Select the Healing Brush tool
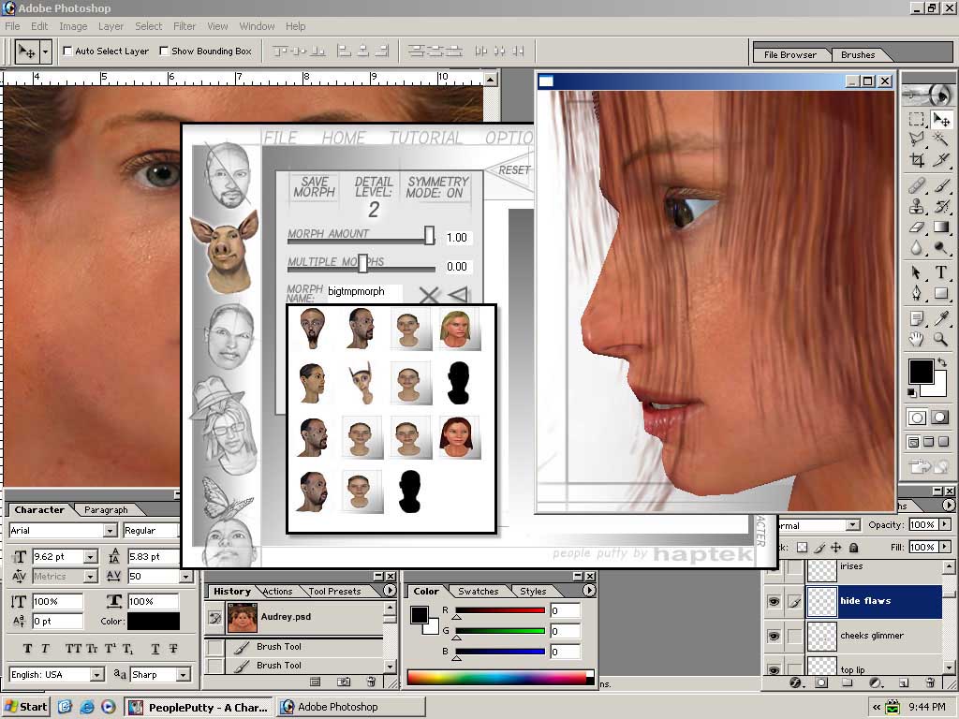Viewport: 959px width, 719px height. 916,185
